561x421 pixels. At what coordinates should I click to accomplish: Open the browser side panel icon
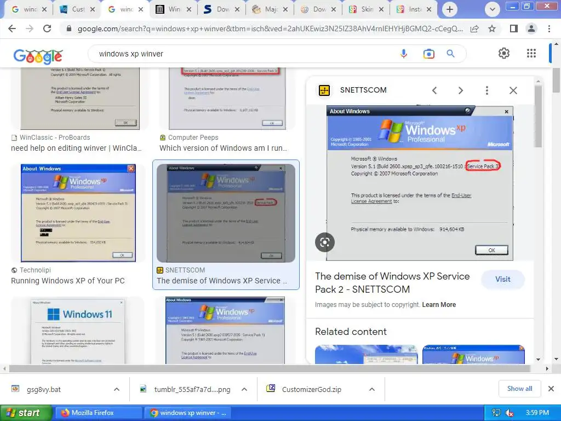pyautogui.click(x=514, y=29)
